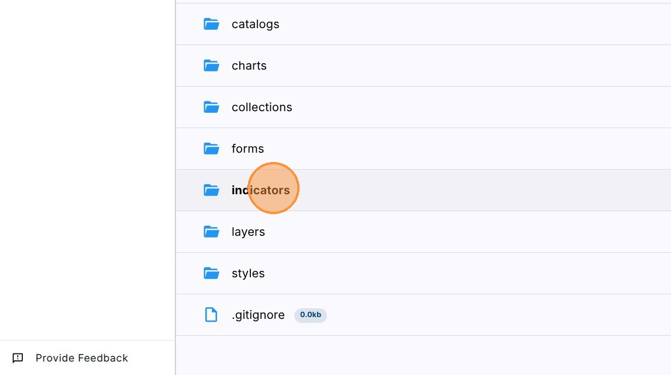Click the catalogs folder icon

point(211,24)
